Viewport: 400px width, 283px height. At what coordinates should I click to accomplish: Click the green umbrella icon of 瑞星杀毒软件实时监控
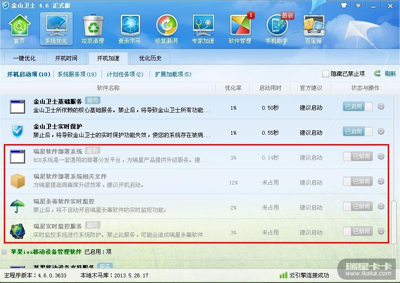pyautogui.click(x=17, y=206)
